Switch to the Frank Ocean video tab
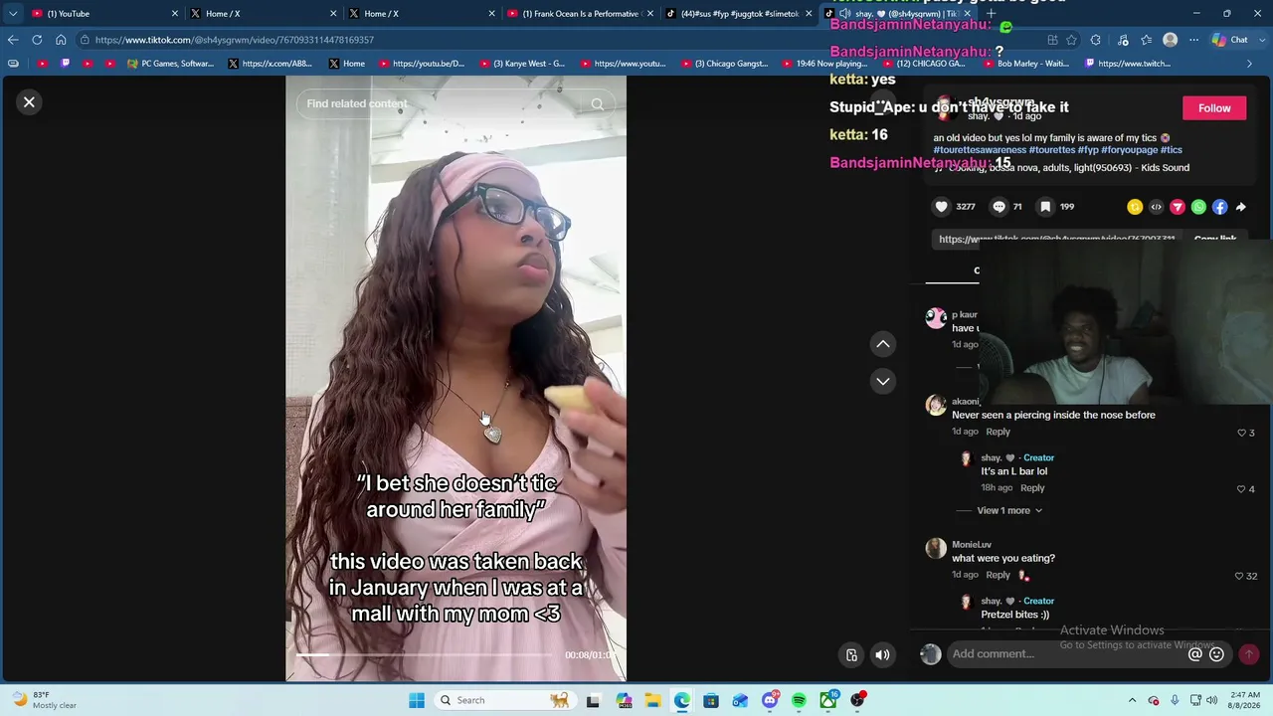The width and height of the screenshot is (1273, 716). (x=579, y=13)
